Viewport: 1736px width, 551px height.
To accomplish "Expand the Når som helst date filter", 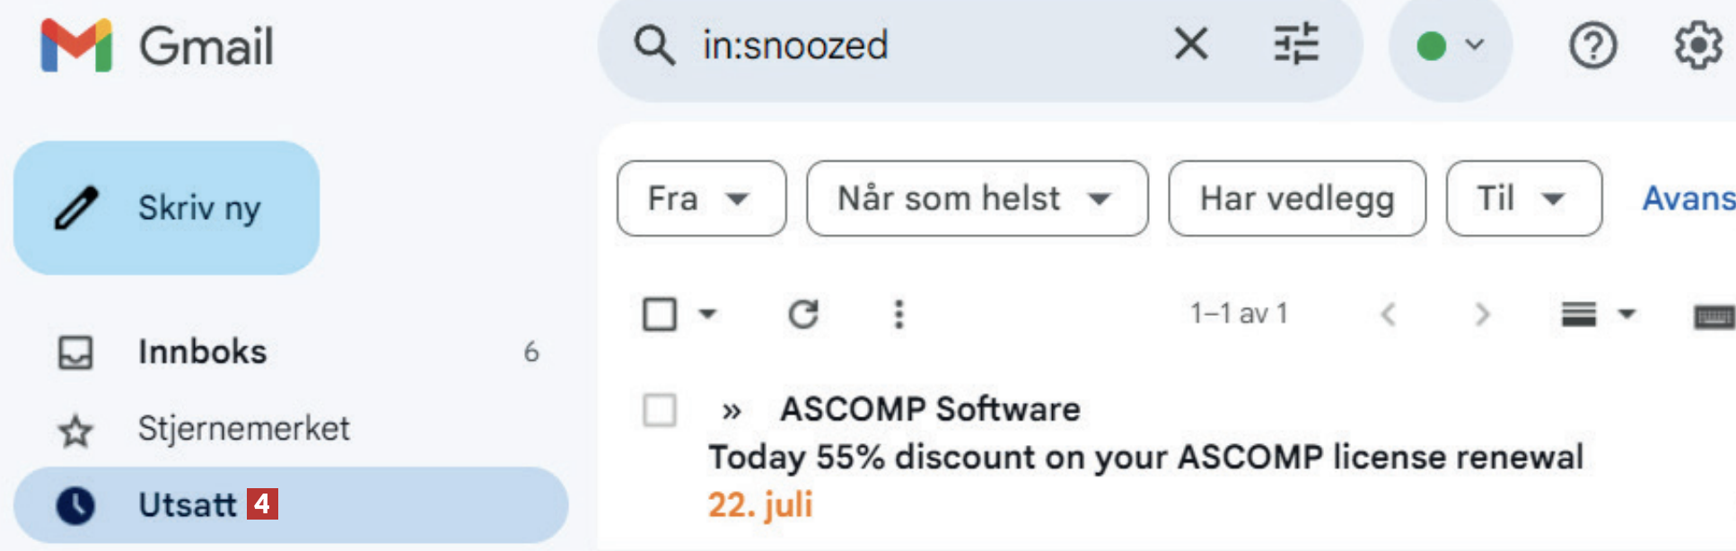I will point(977,198).
